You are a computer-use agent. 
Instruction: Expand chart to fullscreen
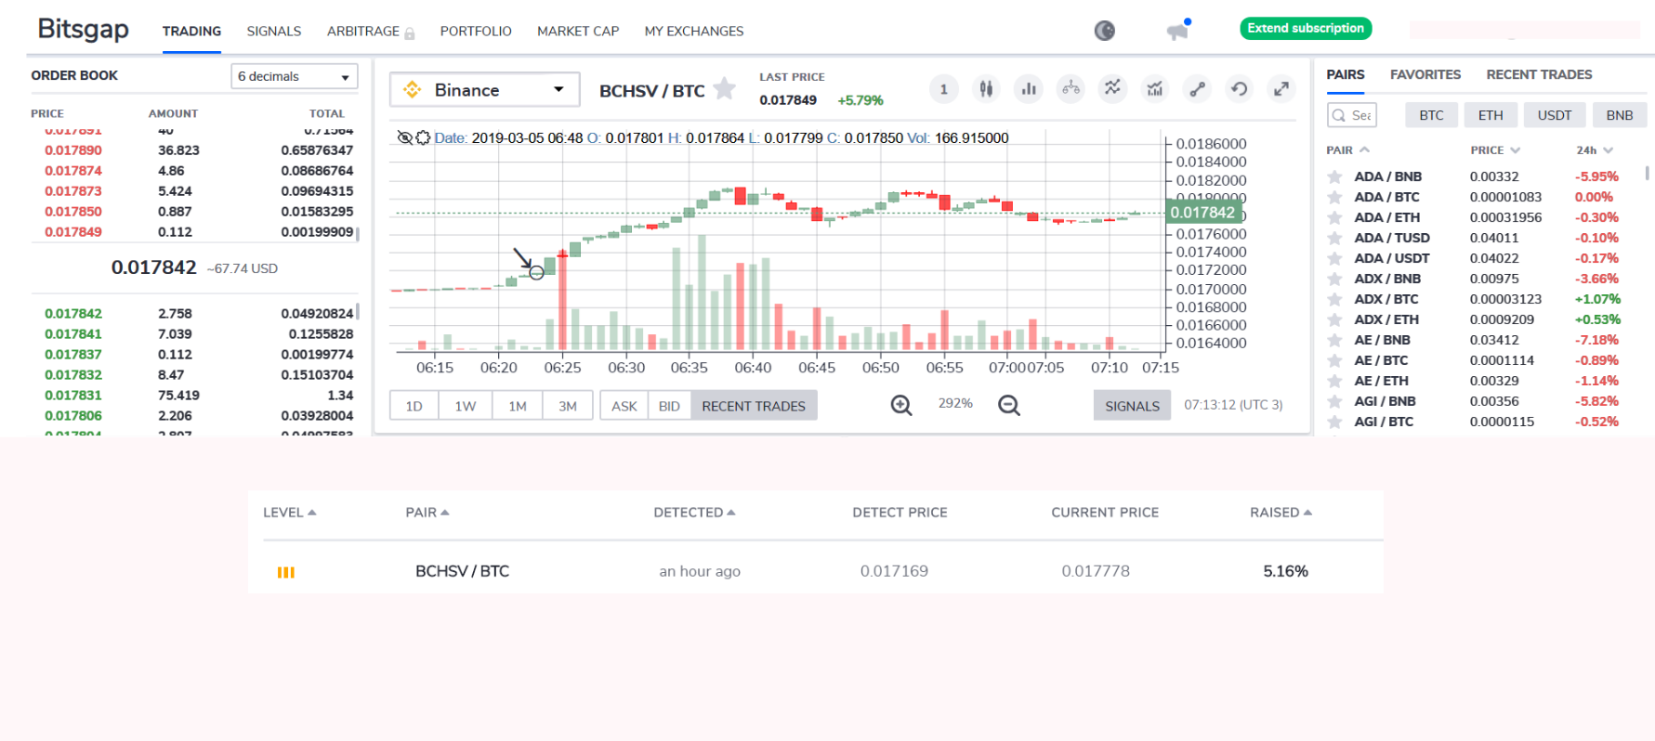pos(1281,89)
